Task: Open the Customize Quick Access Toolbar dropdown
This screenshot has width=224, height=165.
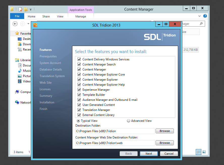Action: coord(31,10)
